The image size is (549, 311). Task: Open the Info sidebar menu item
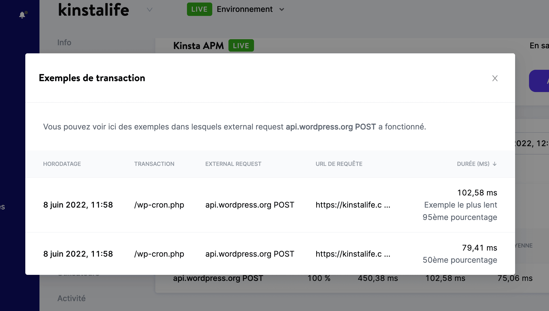tap(64, 42)
